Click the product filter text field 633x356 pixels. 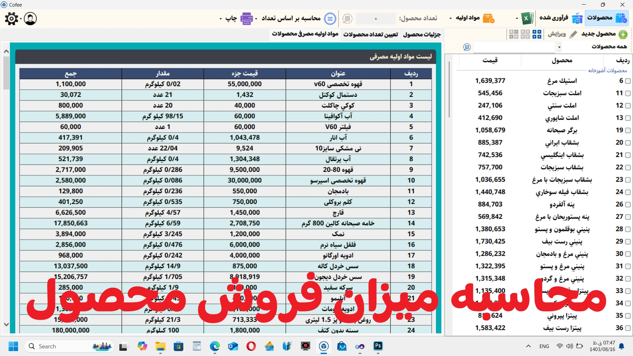click(514, 47)
